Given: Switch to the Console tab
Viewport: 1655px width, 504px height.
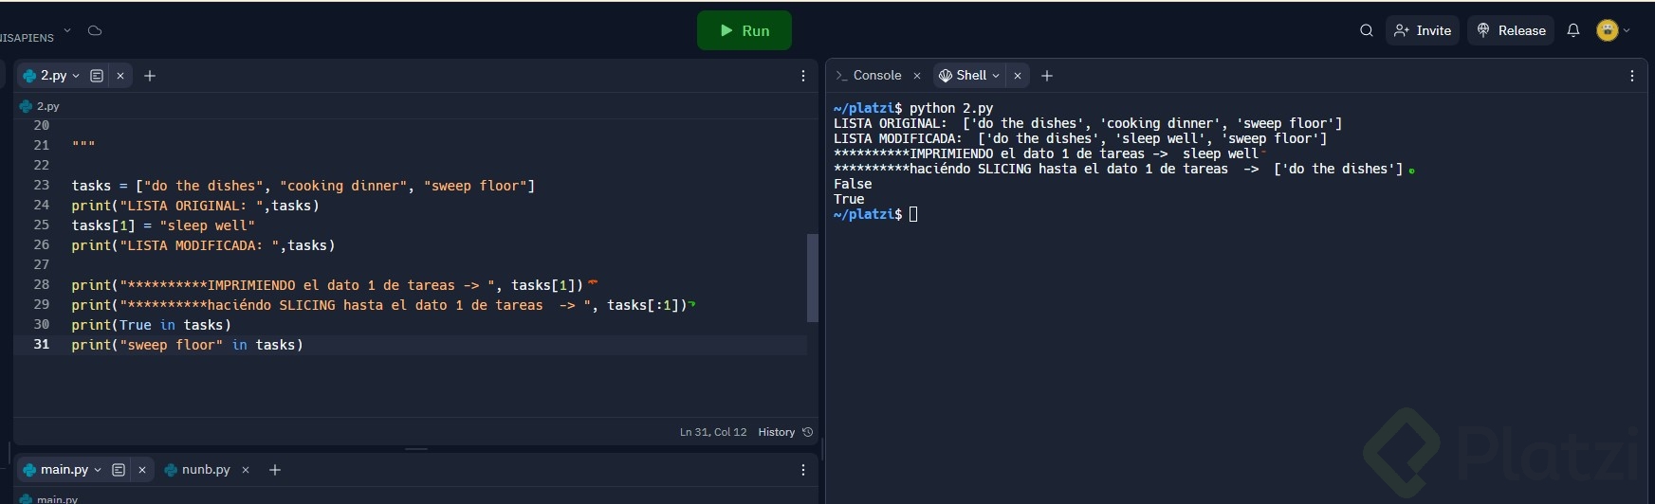Looking at the screenshot, I should [x=876, y=76].
